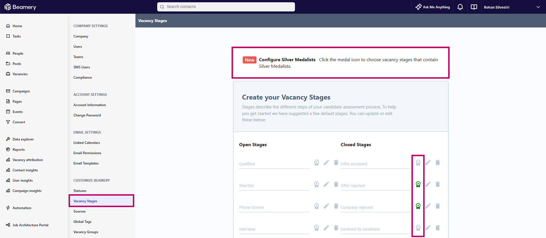Viewport: 546px width, 238px height.
Task: Toggle silver medalist medal for Qualified stage
Action: point(316,162)
